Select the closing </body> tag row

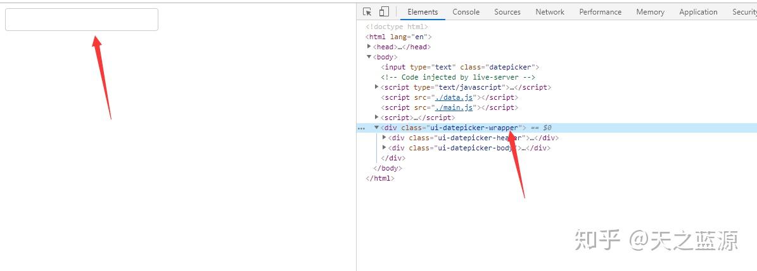point(388,168)
